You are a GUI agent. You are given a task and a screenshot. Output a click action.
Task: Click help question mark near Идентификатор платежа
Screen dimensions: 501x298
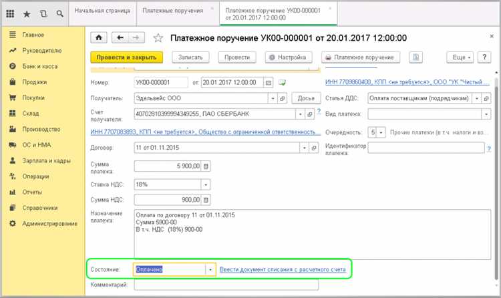tap(489, 149)
